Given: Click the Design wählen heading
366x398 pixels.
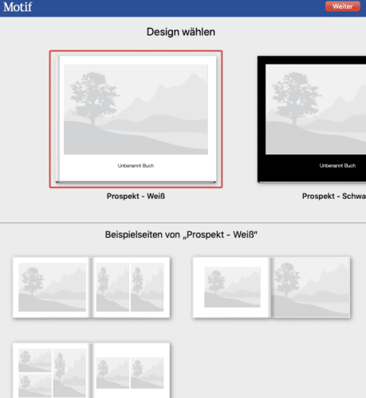Looking at the screenshot, I should coord(181,32).
